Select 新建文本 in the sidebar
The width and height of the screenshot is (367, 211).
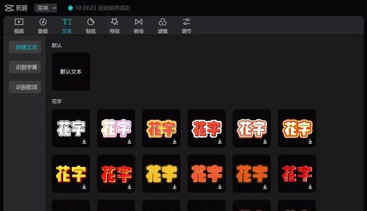(x=25, y=47)
